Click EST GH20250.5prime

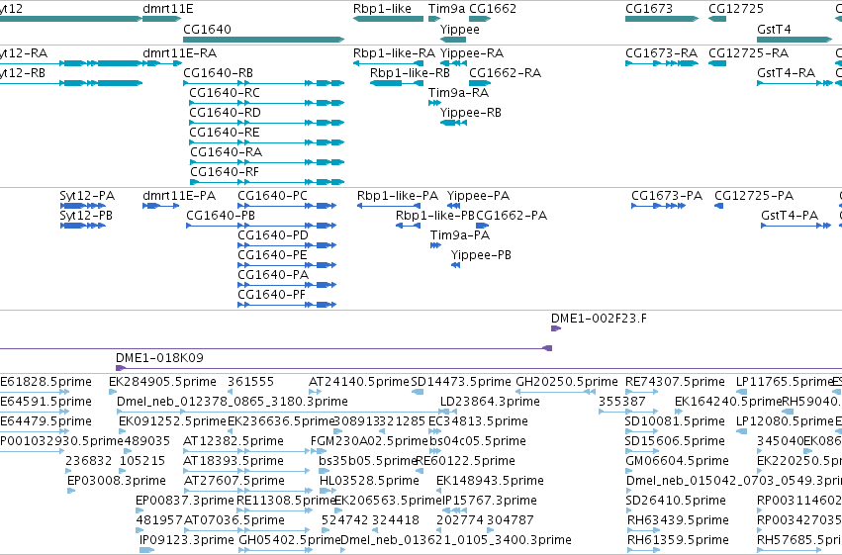(567, 383)
